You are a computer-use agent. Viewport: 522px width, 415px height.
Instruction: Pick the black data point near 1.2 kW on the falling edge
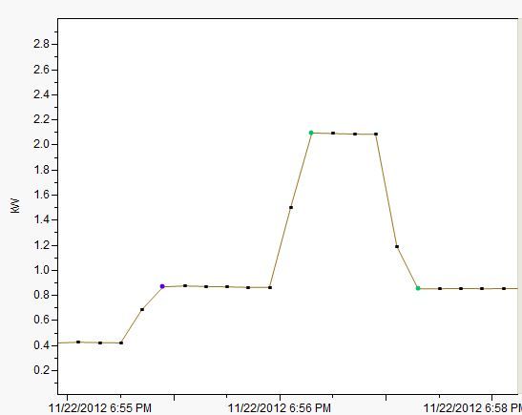397,246
